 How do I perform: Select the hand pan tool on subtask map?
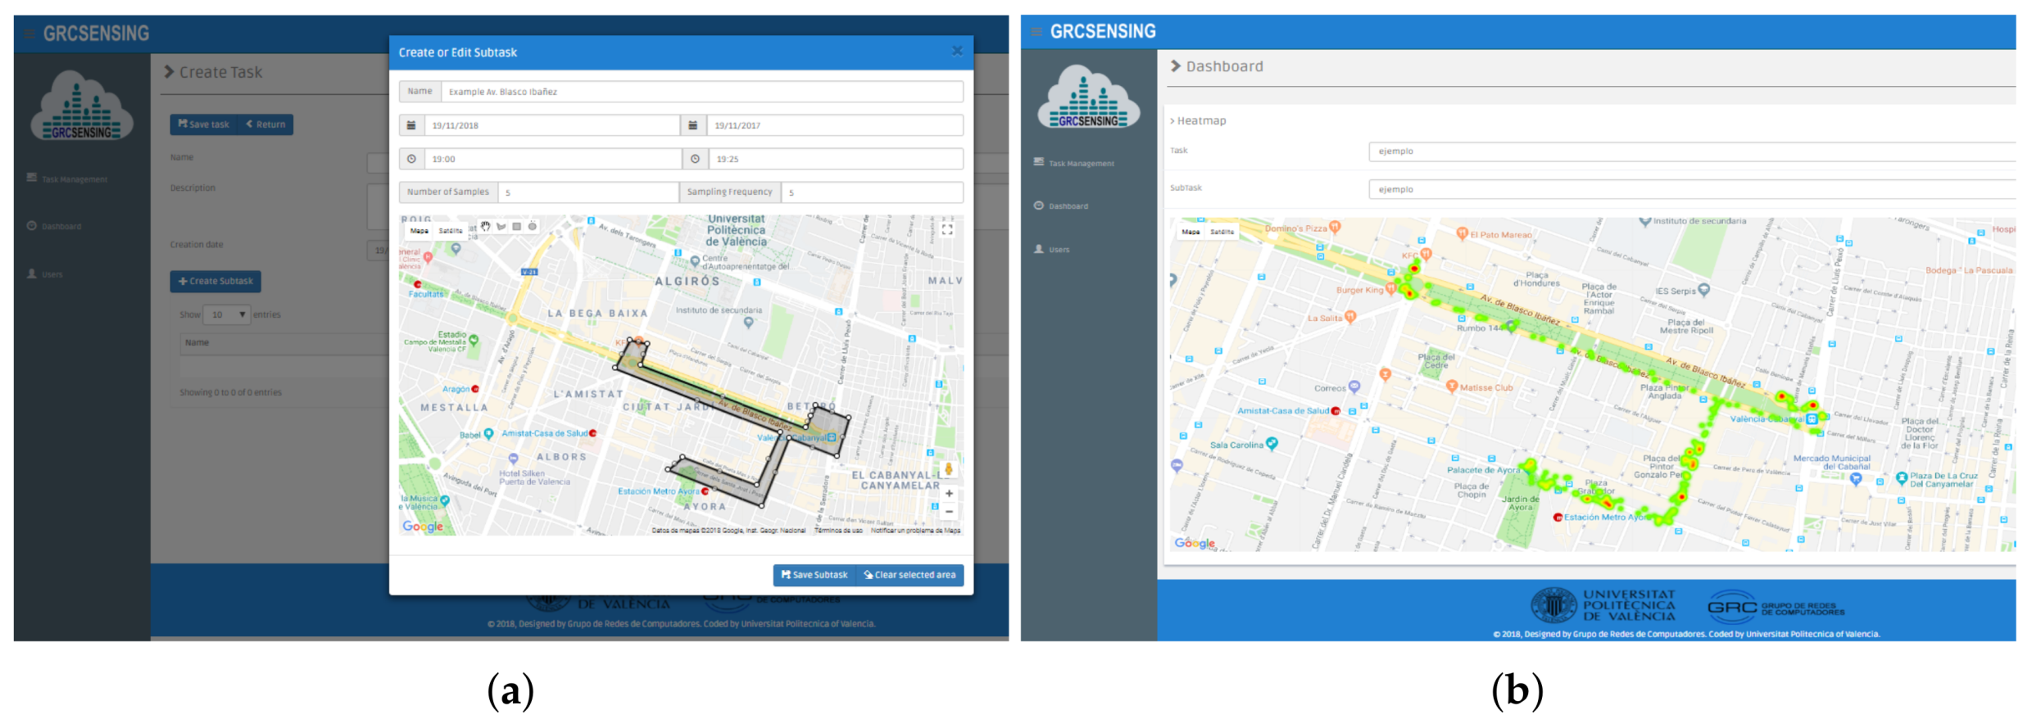tap(486, 227)
